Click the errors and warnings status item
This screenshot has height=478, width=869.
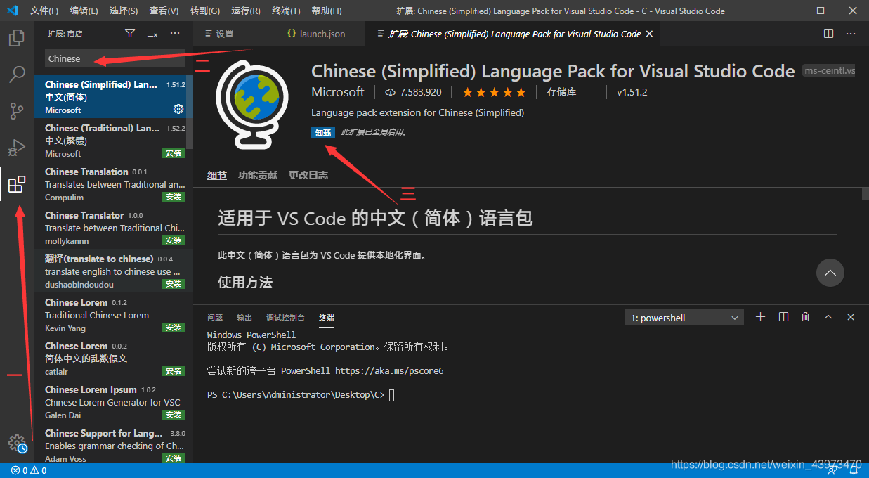(29, 470)
